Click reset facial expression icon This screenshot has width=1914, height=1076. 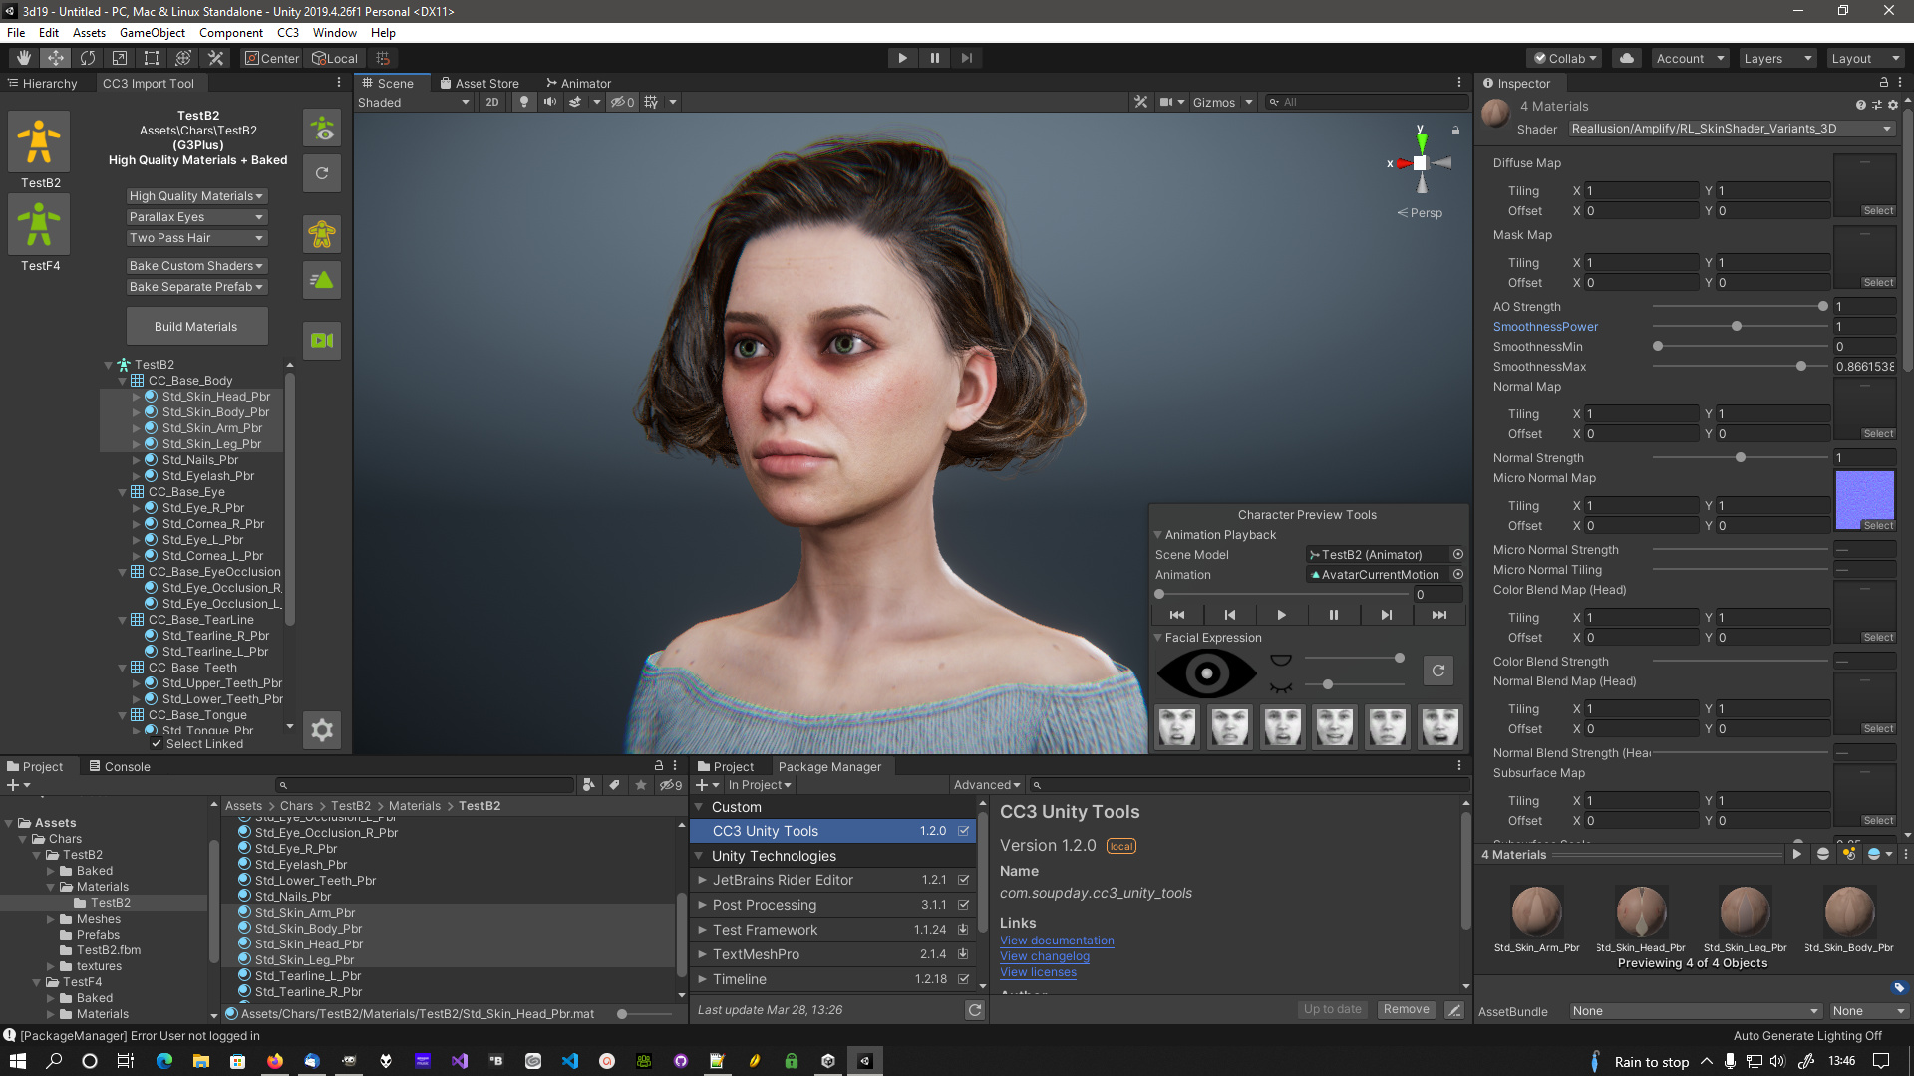1438,671
